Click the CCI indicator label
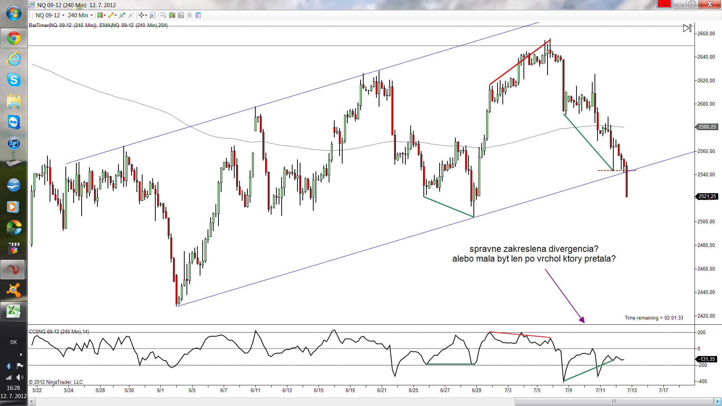Viewport: 722px width, 406px height. tap(59, 332)
